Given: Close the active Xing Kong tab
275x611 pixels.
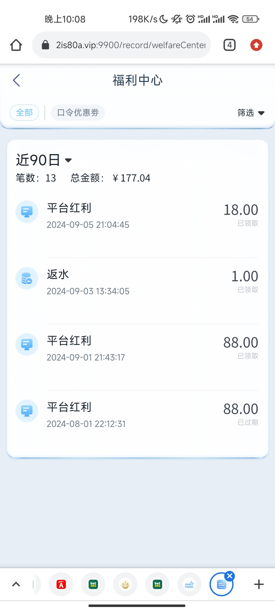Looking at the screenshot, I should click(230, 576).
